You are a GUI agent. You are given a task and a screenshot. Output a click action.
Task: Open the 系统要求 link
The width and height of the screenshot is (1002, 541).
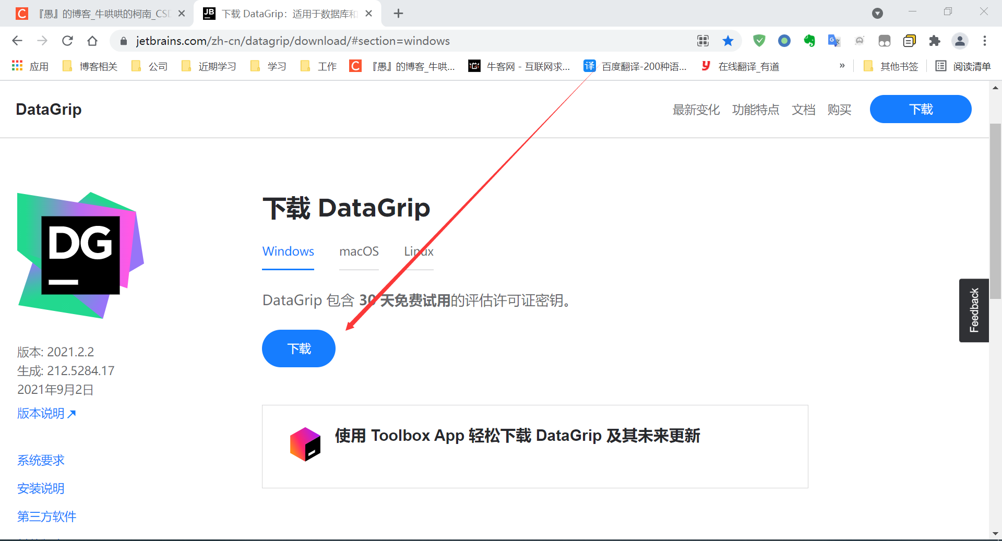[x=41, y=460]
